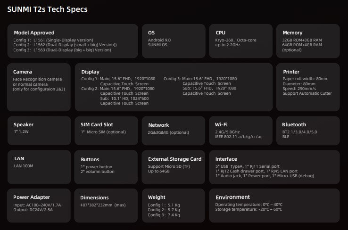Select the Dimensions card
This screenshot has height=230, width=348.
[x=106, y=205]
